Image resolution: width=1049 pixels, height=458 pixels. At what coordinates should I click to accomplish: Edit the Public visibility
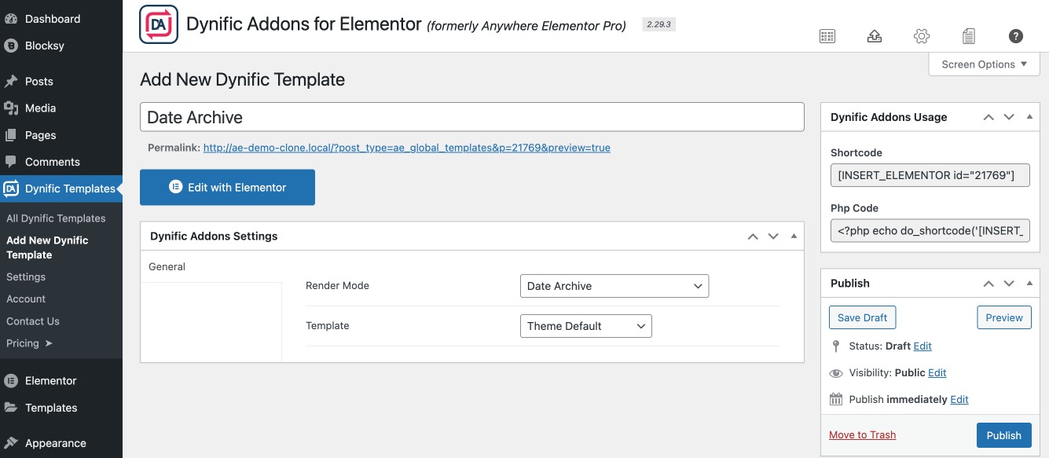(x=937, y=373)
